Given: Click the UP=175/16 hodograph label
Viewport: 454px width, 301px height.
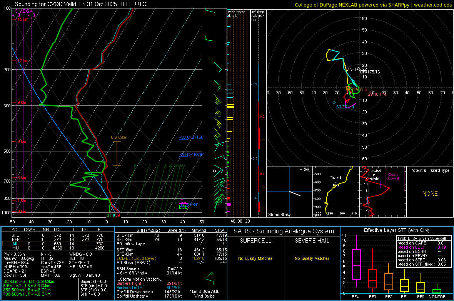Looking at the screenshot, I should [x=370, y=72].
